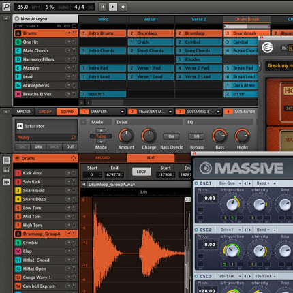The width and height of the screenshot is (293, 293).
Task: Click the GRV button under Saturator
Action: point(38,147)
